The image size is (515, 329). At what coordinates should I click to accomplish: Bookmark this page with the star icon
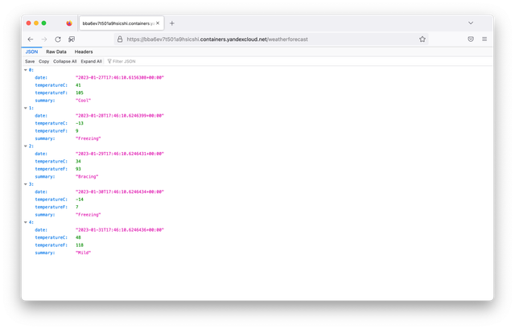(x=422, y=39)
